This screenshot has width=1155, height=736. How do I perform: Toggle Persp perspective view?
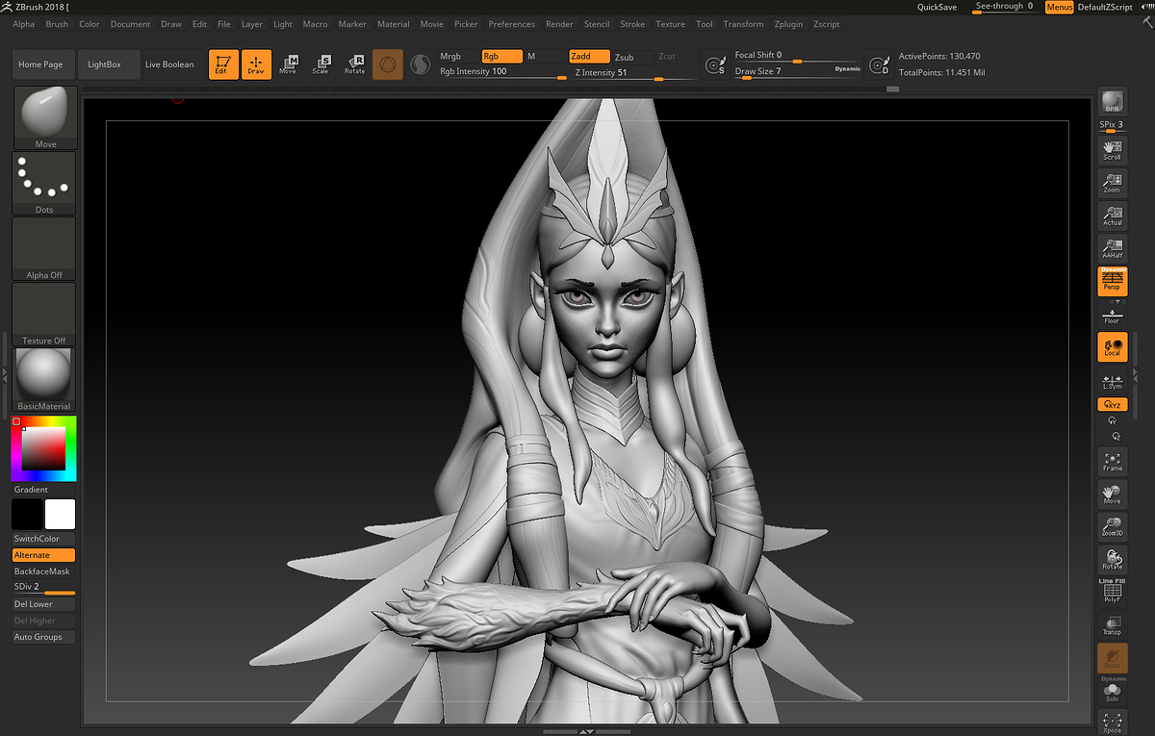[x=1113, y=281]
